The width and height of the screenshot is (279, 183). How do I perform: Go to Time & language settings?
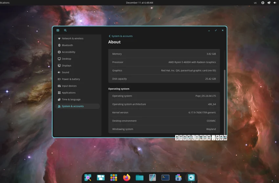coord(77,99)
